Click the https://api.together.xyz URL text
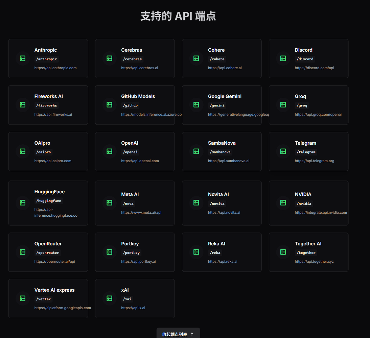Viewport: 370px width, 338px height. tap(314, 262)
